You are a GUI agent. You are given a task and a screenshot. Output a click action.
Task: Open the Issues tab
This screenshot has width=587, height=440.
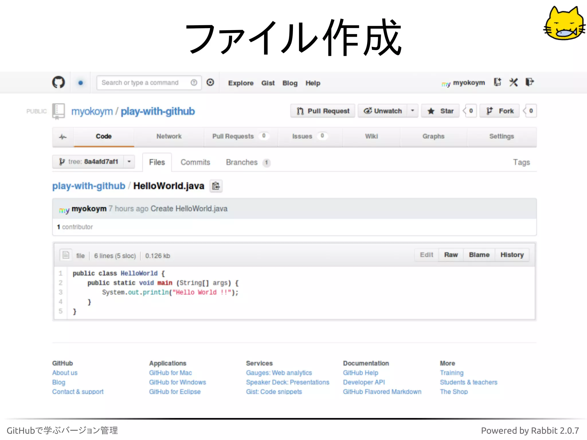(310, 137)
